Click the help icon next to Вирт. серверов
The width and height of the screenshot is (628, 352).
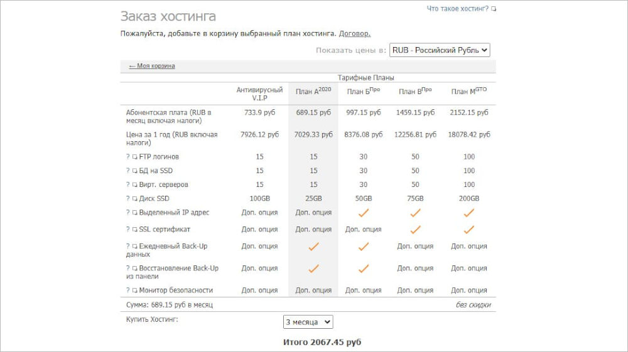coord(128,185)
